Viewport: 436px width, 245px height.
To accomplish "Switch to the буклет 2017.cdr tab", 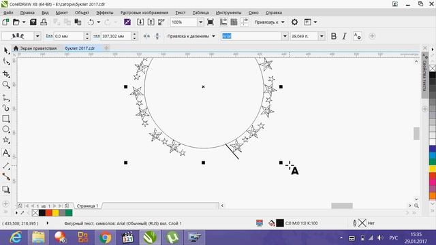I will [80, 48].
